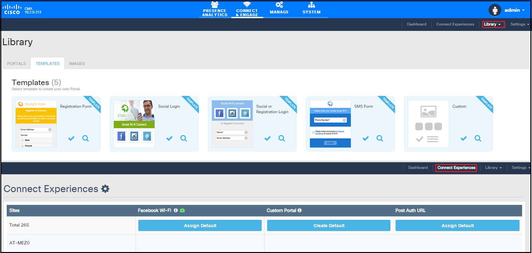Open the Manage gears section
Image resolution: width=532 pixels, height=253 pixels.
[279, 9]
